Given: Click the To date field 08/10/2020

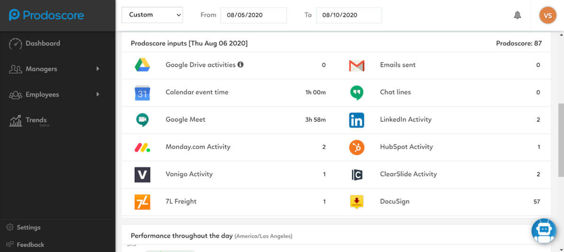Looking at the screenshot, I should coord(349,15).
